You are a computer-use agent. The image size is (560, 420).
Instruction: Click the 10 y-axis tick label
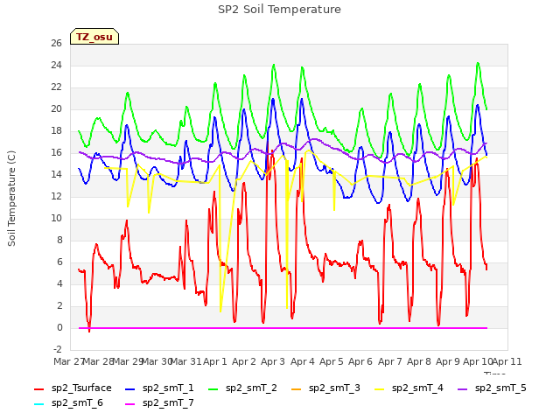[x=56, y=218]
